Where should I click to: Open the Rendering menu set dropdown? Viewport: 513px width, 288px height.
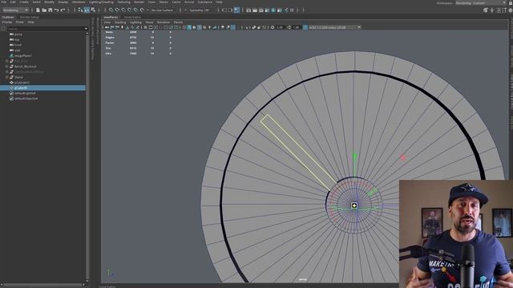click(15, 10)
